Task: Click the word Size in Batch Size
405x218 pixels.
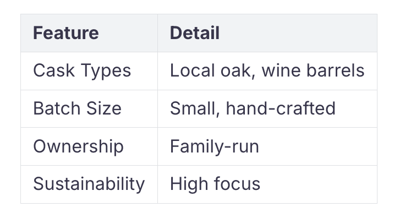Action: pos(104,108)
